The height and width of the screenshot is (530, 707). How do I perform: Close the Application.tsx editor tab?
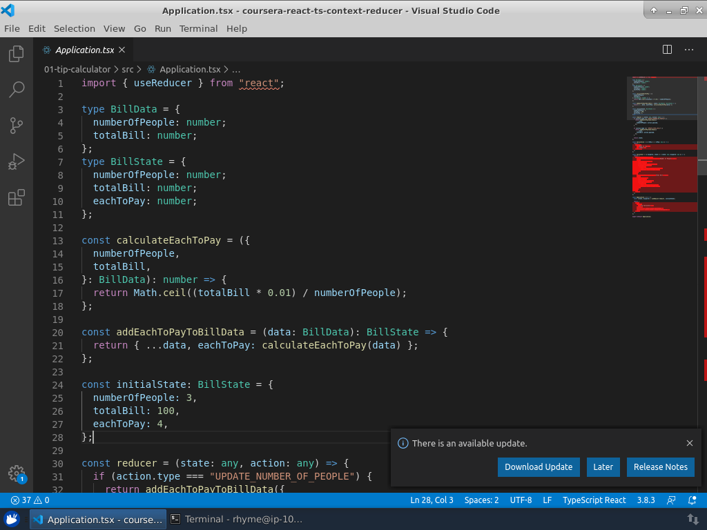122,50
